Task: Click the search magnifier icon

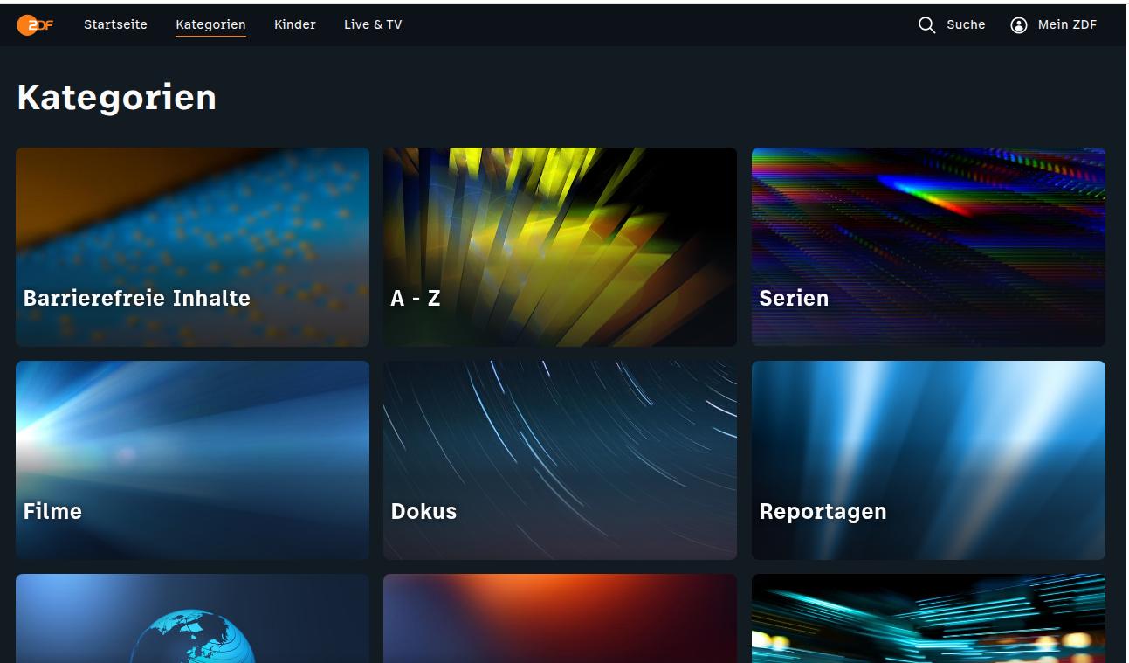Action: [927, 25]
